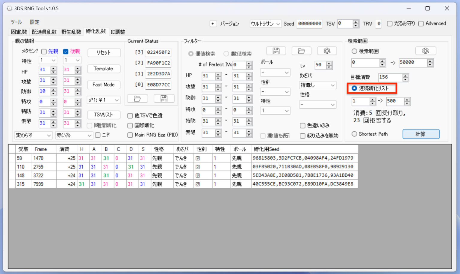The height and width of the screenshot is (274, 460).
Task: Toggle Main RNG Egg (PID) checkbox
Action: tap(130, 135)
